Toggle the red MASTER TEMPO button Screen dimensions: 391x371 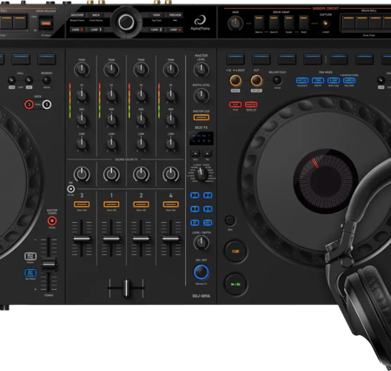[x=52, y=221]
